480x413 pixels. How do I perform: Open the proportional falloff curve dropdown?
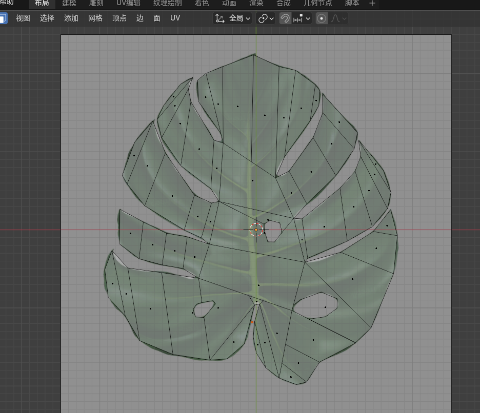click(338, 18)
